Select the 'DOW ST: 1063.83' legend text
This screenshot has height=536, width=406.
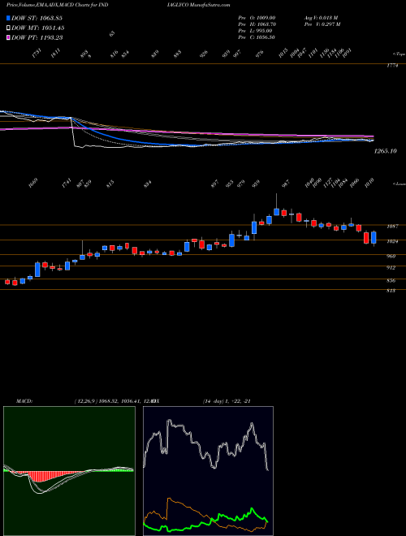point(37,18)
